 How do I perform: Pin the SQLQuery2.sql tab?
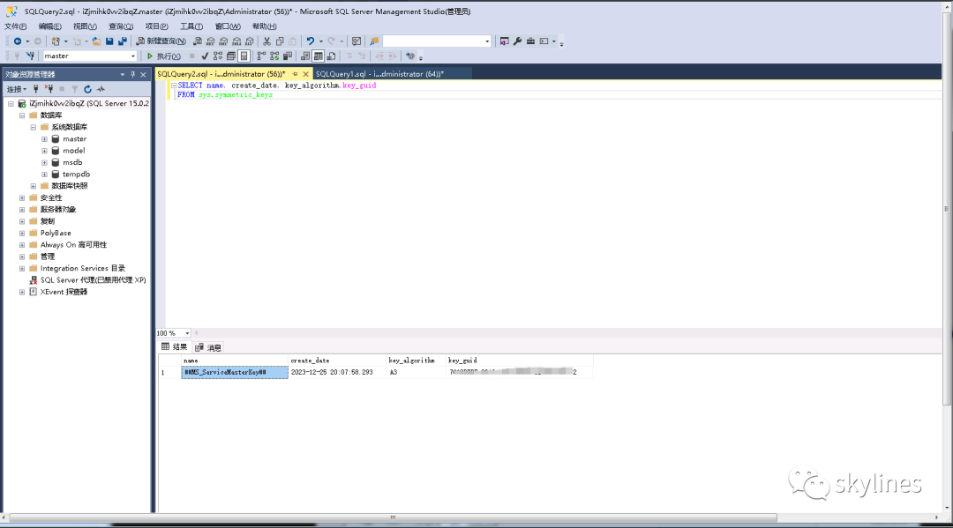[295, 74]
